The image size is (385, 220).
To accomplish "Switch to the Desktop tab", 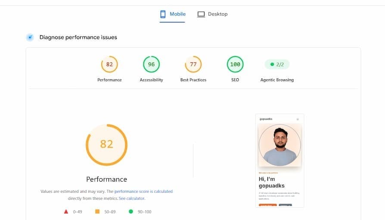I will 212,14.
